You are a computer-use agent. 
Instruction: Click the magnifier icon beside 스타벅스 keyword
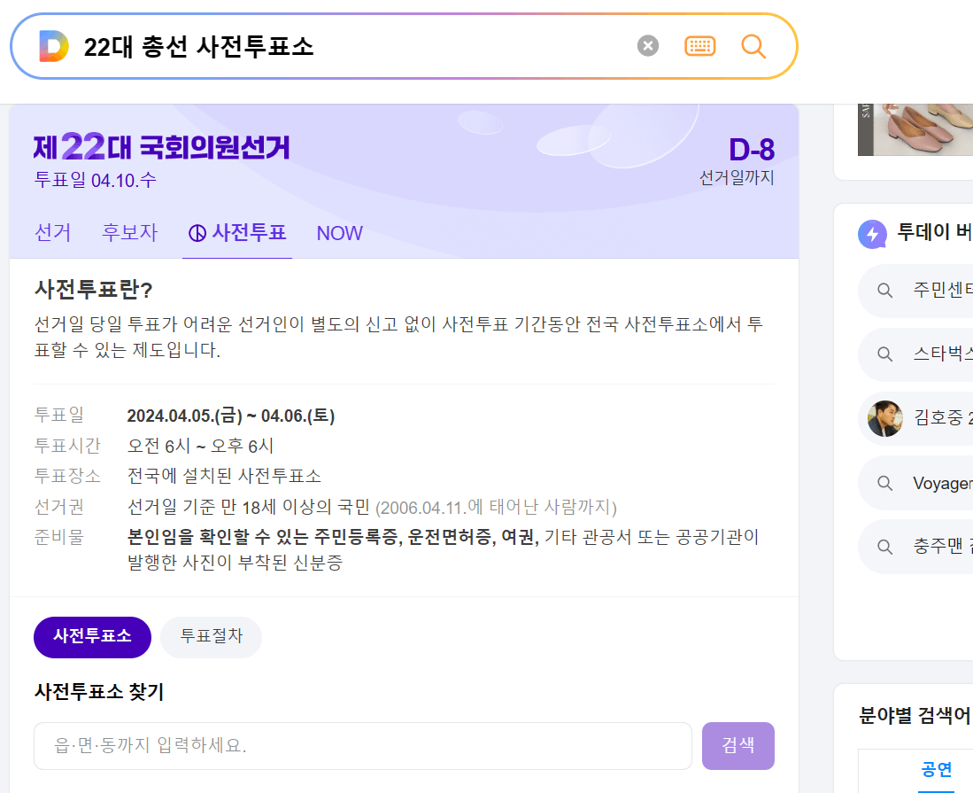pyautogui.click(x=884, y=354)
